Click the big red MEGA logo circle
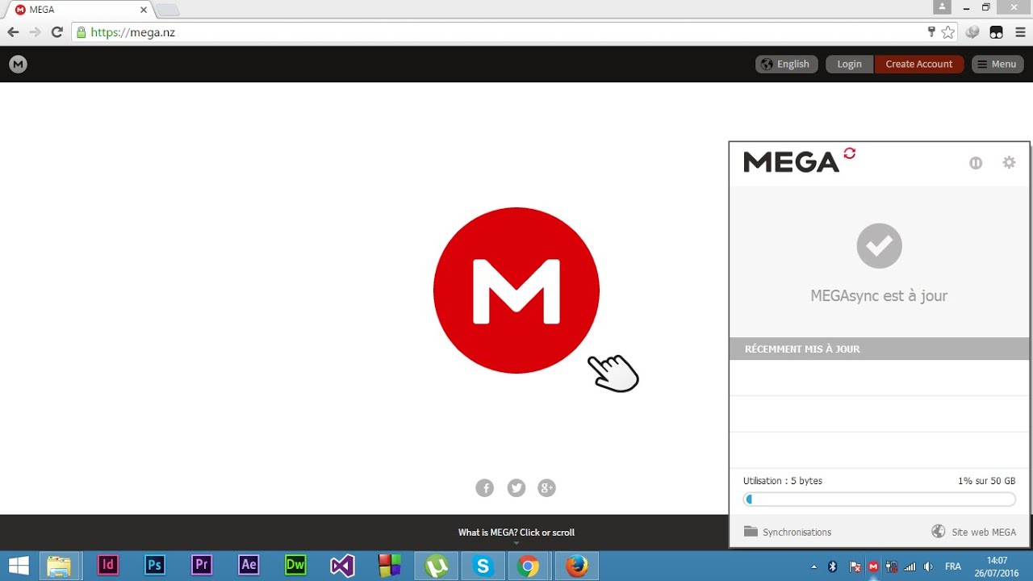Image resolution: width=1033 pixels, height=581 pixels. (516, 290)
